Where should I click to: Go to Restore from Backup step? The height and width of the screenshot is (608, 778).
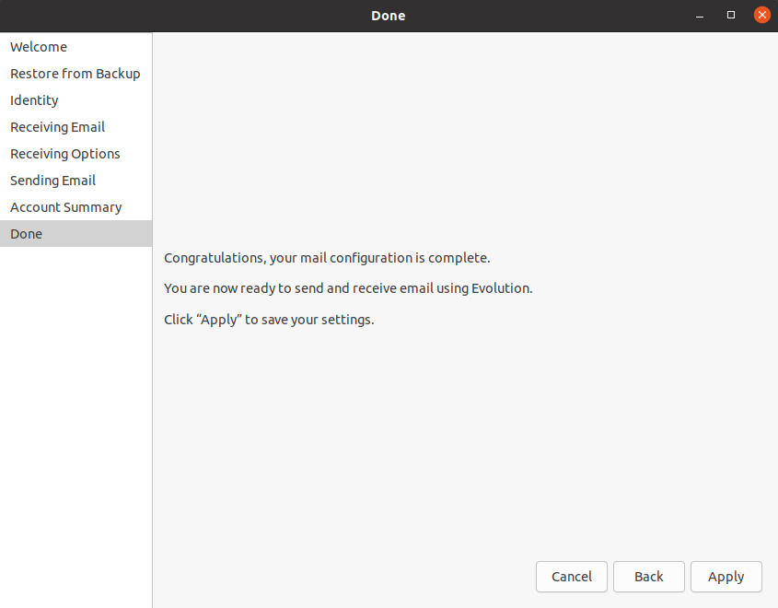[x=75, y=74]
